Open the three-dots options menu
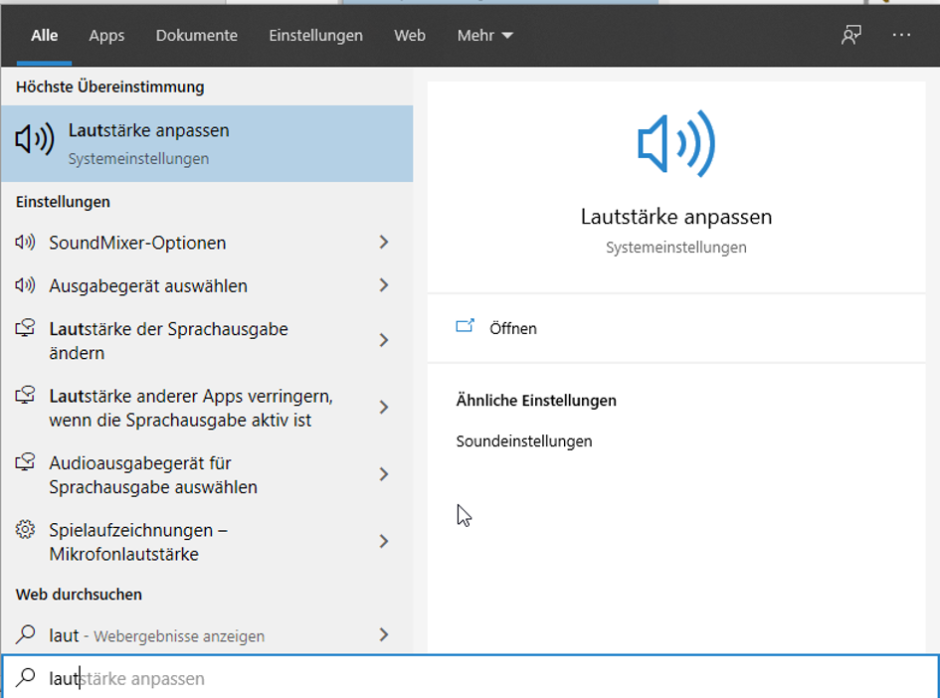Viewport: 940px width, 698px height. pos(901,35)
